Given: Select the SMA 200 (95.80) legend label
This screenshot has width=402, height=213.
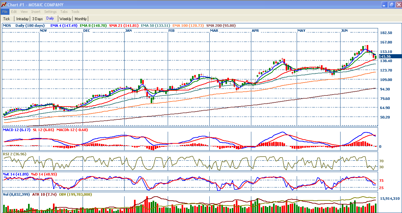Looking at the screenshot, I should tap(221, 26).
